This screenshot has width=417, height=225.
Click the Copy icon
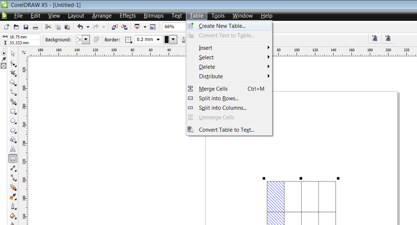point(58,27)
